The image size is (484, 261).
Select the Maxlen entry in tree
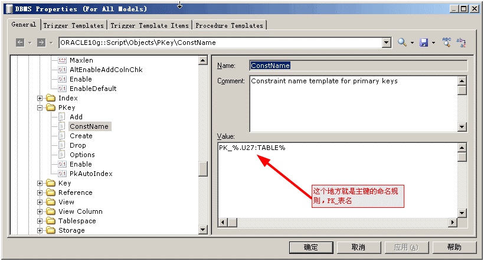pos(81,60)
